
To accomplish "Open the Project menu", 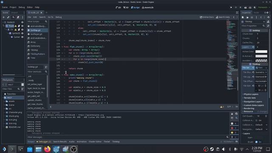I will (x=13, y=7).
